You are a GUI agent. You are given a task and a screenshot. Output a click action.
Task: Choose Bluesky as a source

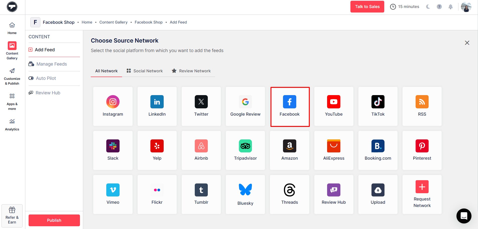click(x=245, y=194)
